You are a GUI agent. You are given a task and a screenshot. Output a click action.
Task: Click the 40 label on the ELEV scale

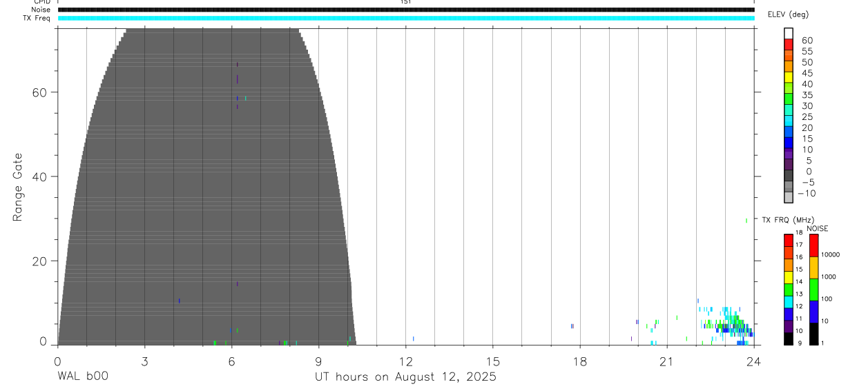(807, 84)
